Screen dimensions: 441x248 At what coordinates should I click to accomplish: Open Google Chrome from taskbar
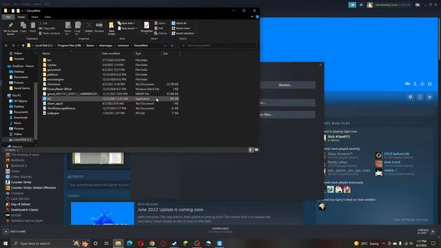point(152,243)
